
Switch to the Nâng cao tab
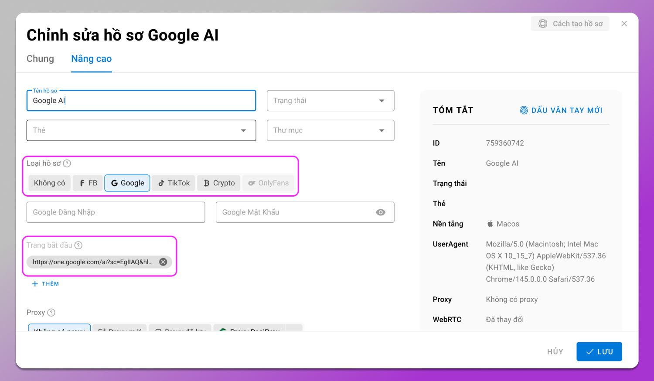click(91, 59)
